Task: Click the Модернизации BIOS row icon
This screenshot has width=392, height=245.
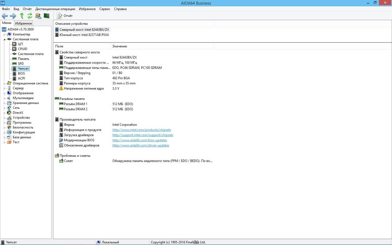Action: [x=61, y=140]
